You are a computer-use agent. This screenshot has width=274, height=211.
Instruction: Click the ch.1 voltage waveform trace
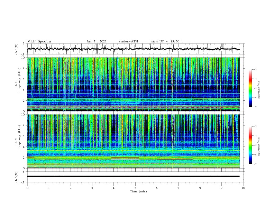coord(133,49)
